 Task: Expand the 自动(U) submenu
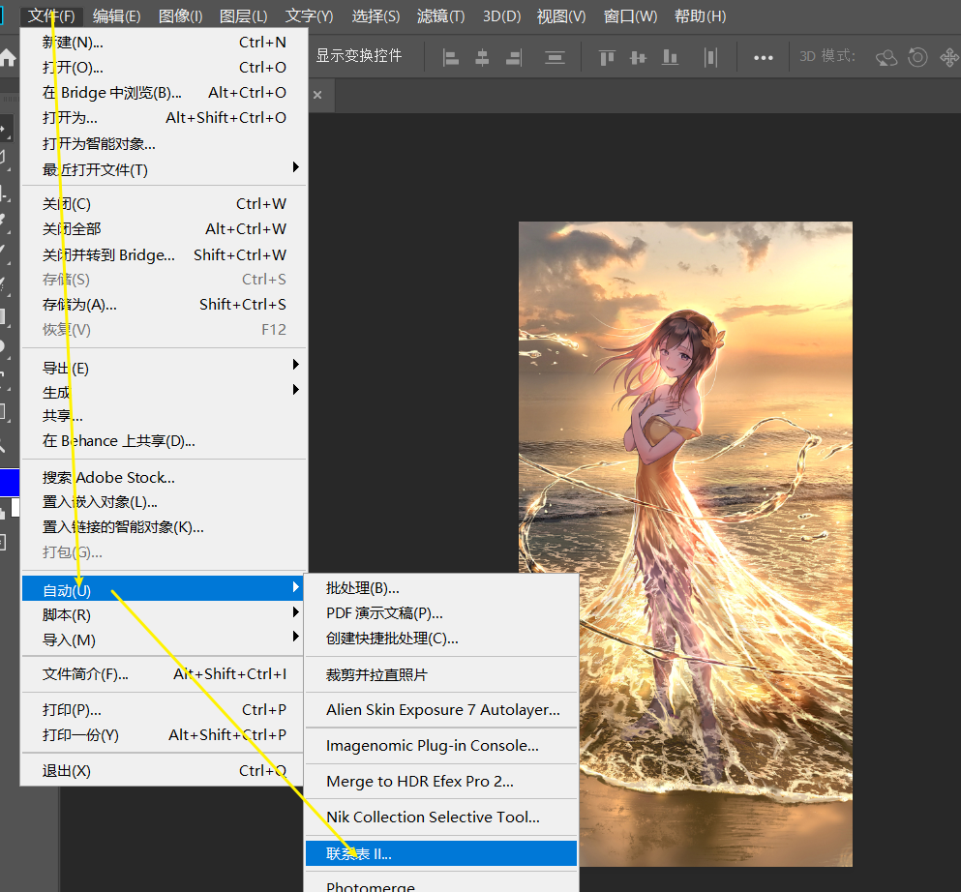(164, 588)
